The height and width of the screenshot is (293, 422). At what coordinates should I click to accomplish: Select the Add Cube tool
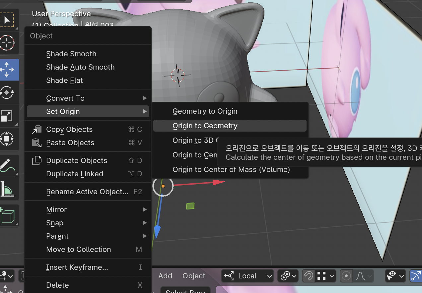(7, 215)
